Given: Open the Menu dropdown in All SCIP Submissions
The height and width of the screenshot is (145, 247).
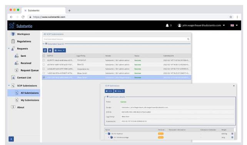Looking at the screenshot, I should click(x=60, y=51).
